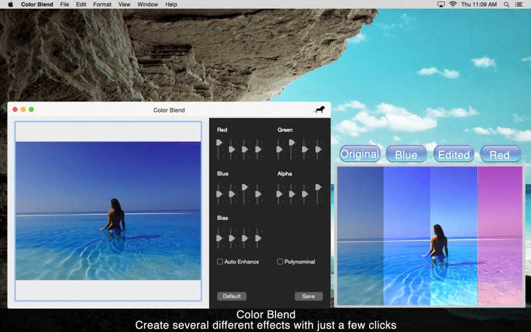
Task: Open the Edit menu
Action: tap(81, 5)
